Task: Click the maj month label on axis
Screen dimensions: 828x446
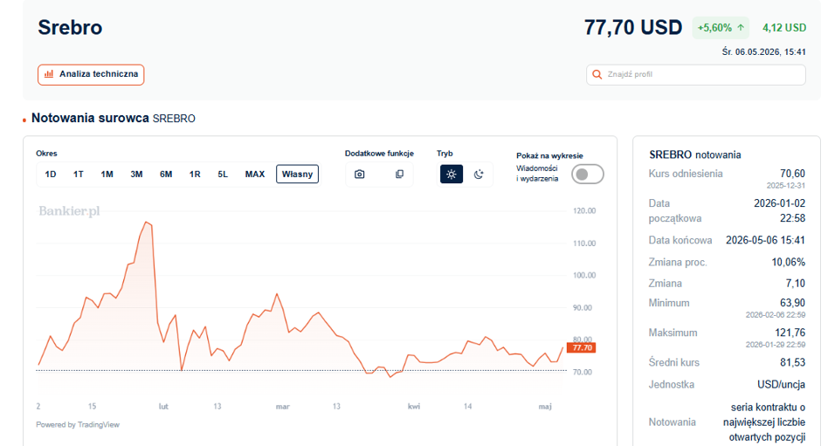Action: tap(545, 407)
